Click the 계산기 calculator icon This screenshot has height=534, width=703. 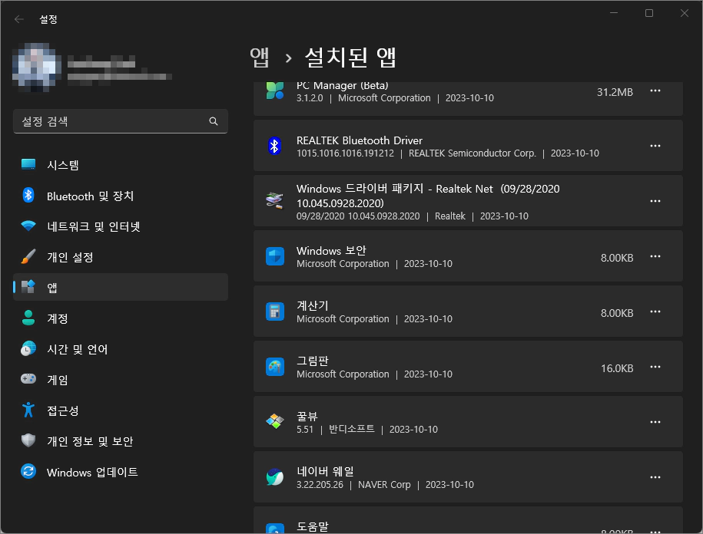point(275,311)
